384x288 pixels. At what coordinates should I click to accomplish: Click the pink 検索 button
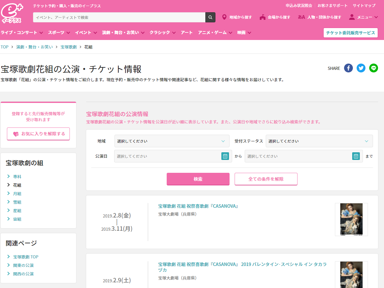coord(198,179)
